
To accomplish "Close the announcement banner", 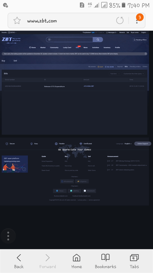I will click(146, 54).
